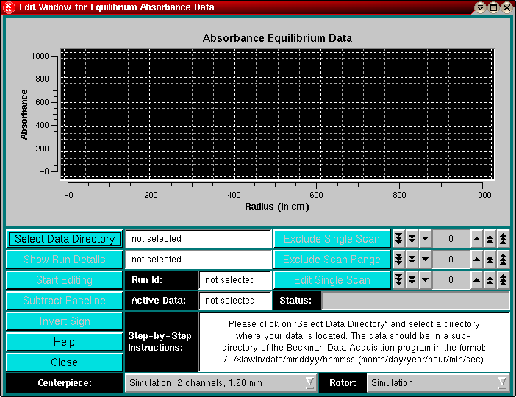Screen dimensions: 516x397
Task: Click single down arrow in Edit Single Scan row
Action: [425, 280]
